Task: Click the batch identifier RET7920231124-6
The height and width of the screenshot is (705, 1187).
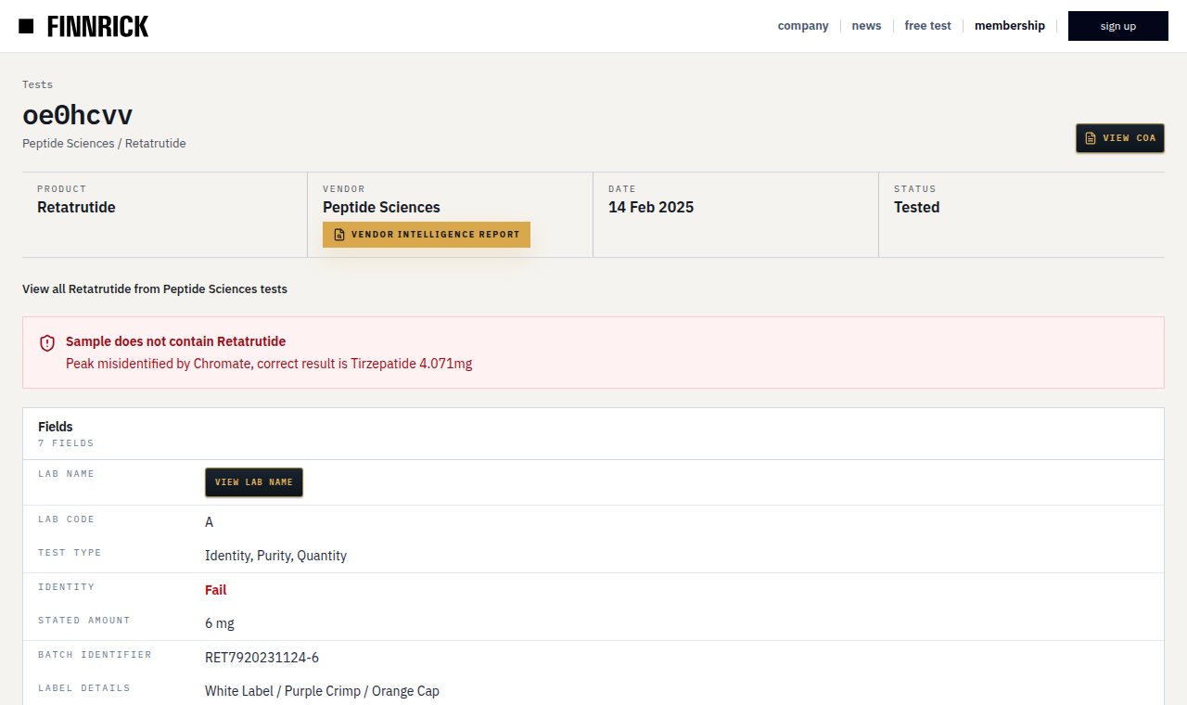Action: [x=262, y=658]
